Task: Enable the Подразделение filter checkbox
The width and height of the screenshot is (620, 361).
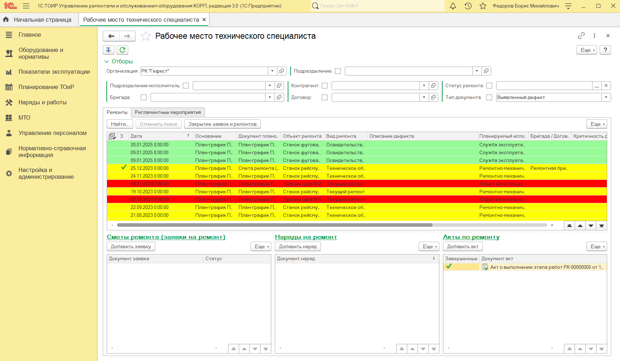Action: tap(338, 71)
